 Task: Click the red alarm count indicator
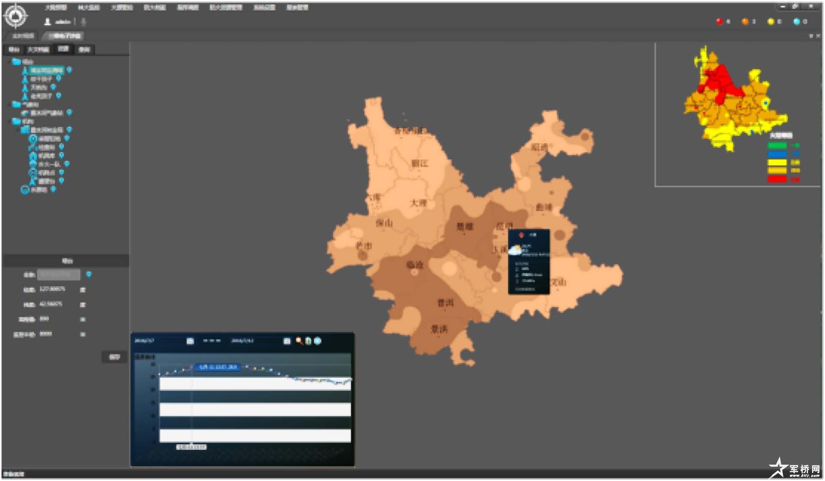[x=719, y=21]
